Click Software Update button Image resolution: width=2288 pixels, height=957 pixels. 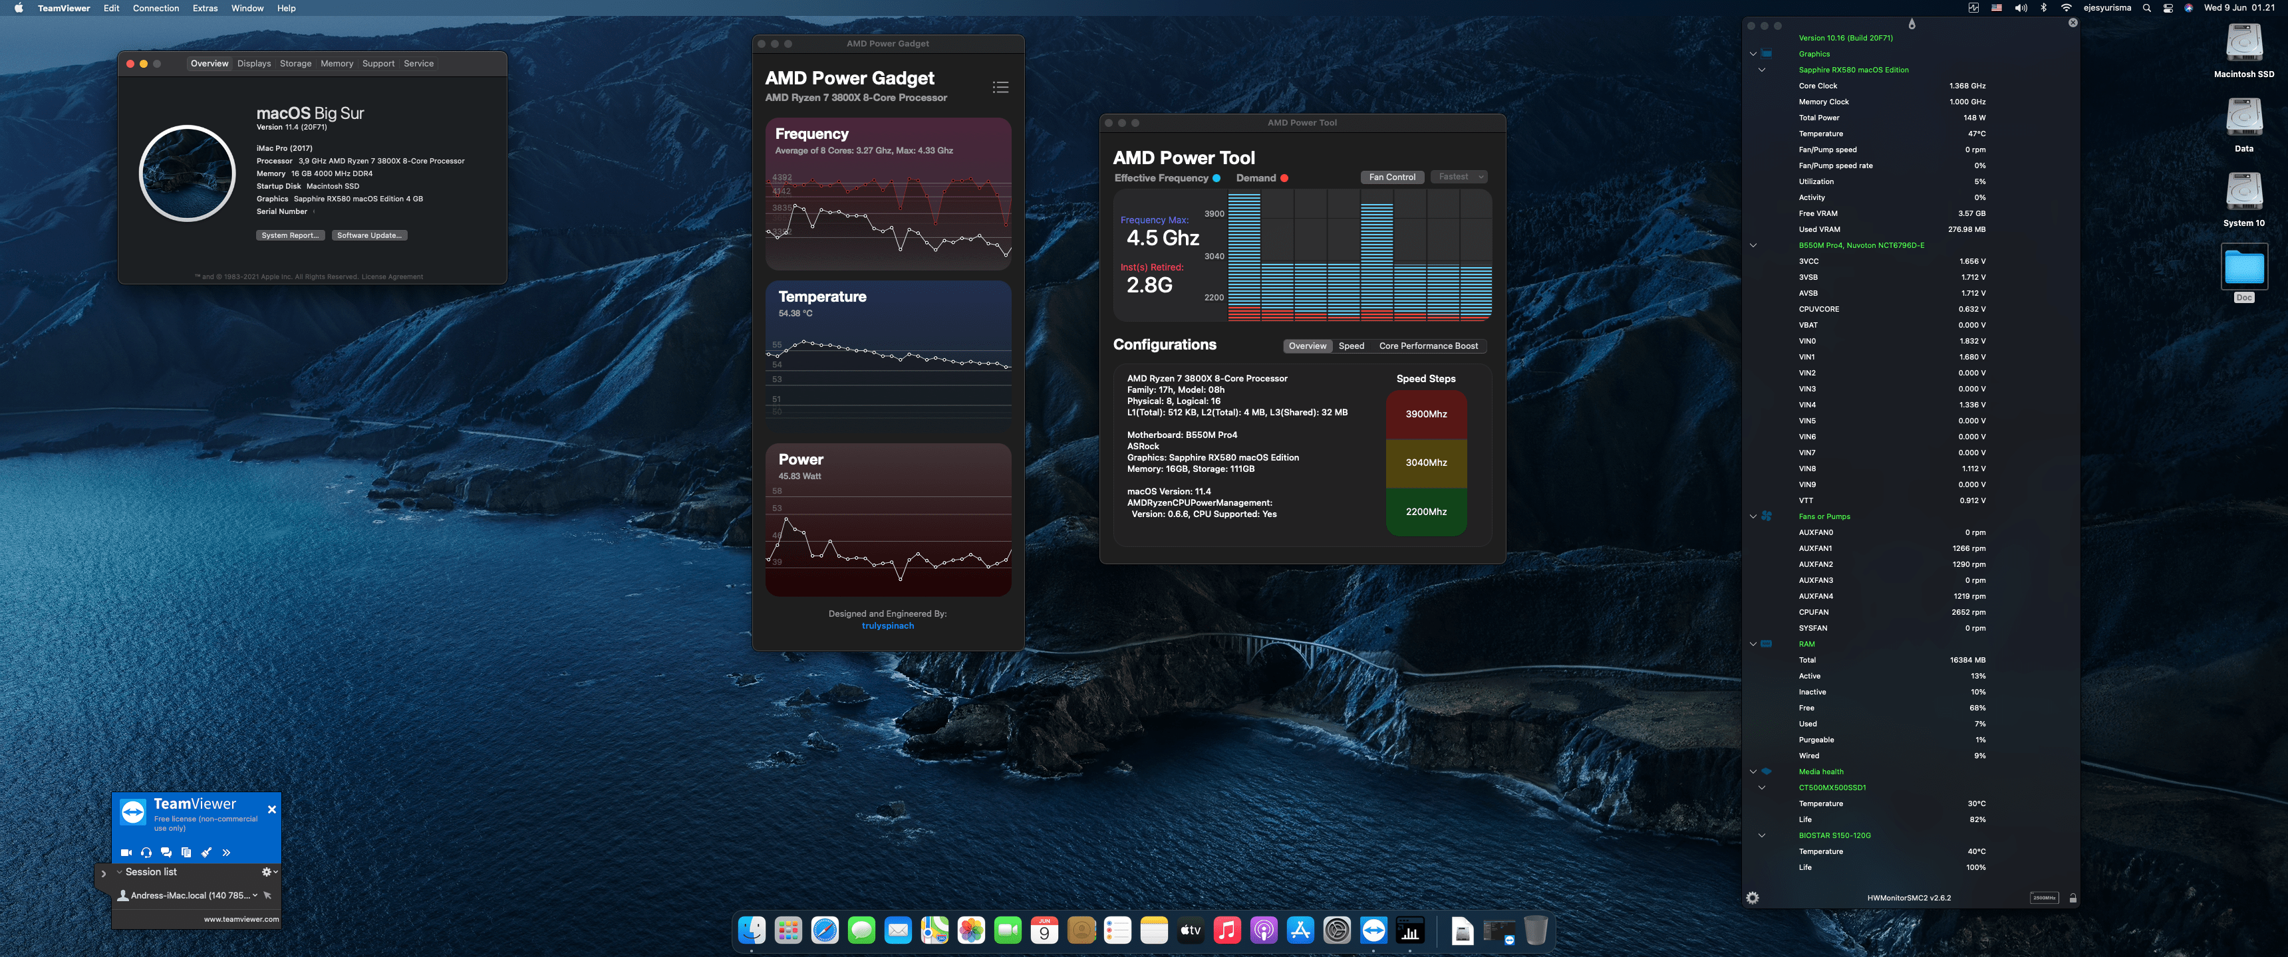pyautogui.click(x=370, y=235)
